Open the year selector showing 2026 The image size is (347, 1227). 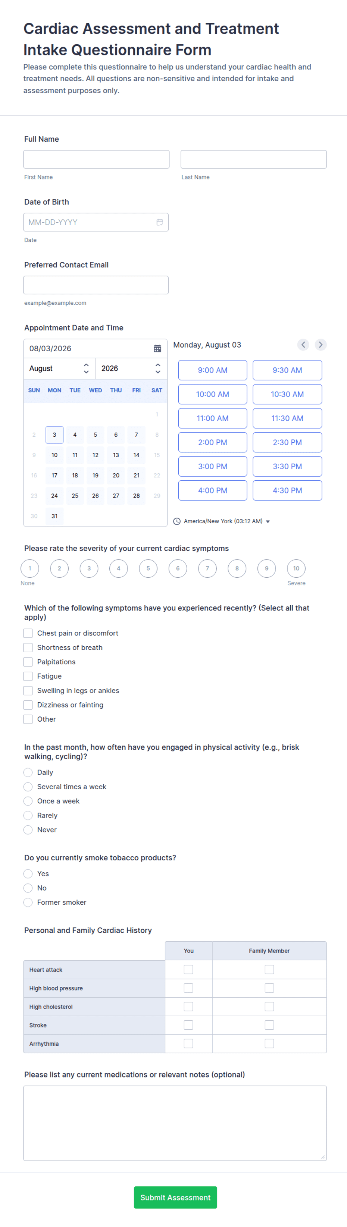(131, 369)
